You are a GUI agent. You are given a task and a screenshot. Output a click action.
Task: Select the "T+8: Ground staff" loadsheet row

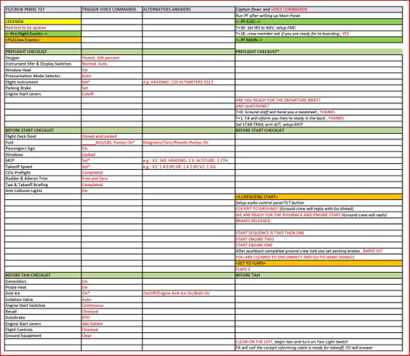pos(318,112)
